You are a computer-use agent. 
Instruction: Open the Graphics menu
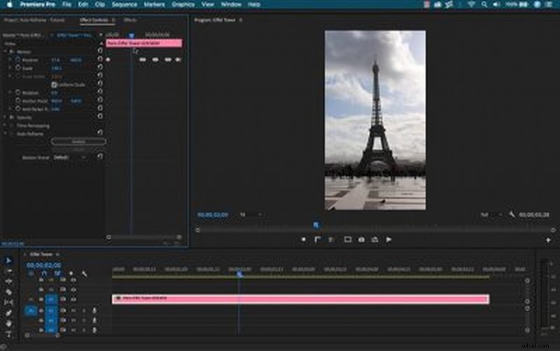click(183, 5)
